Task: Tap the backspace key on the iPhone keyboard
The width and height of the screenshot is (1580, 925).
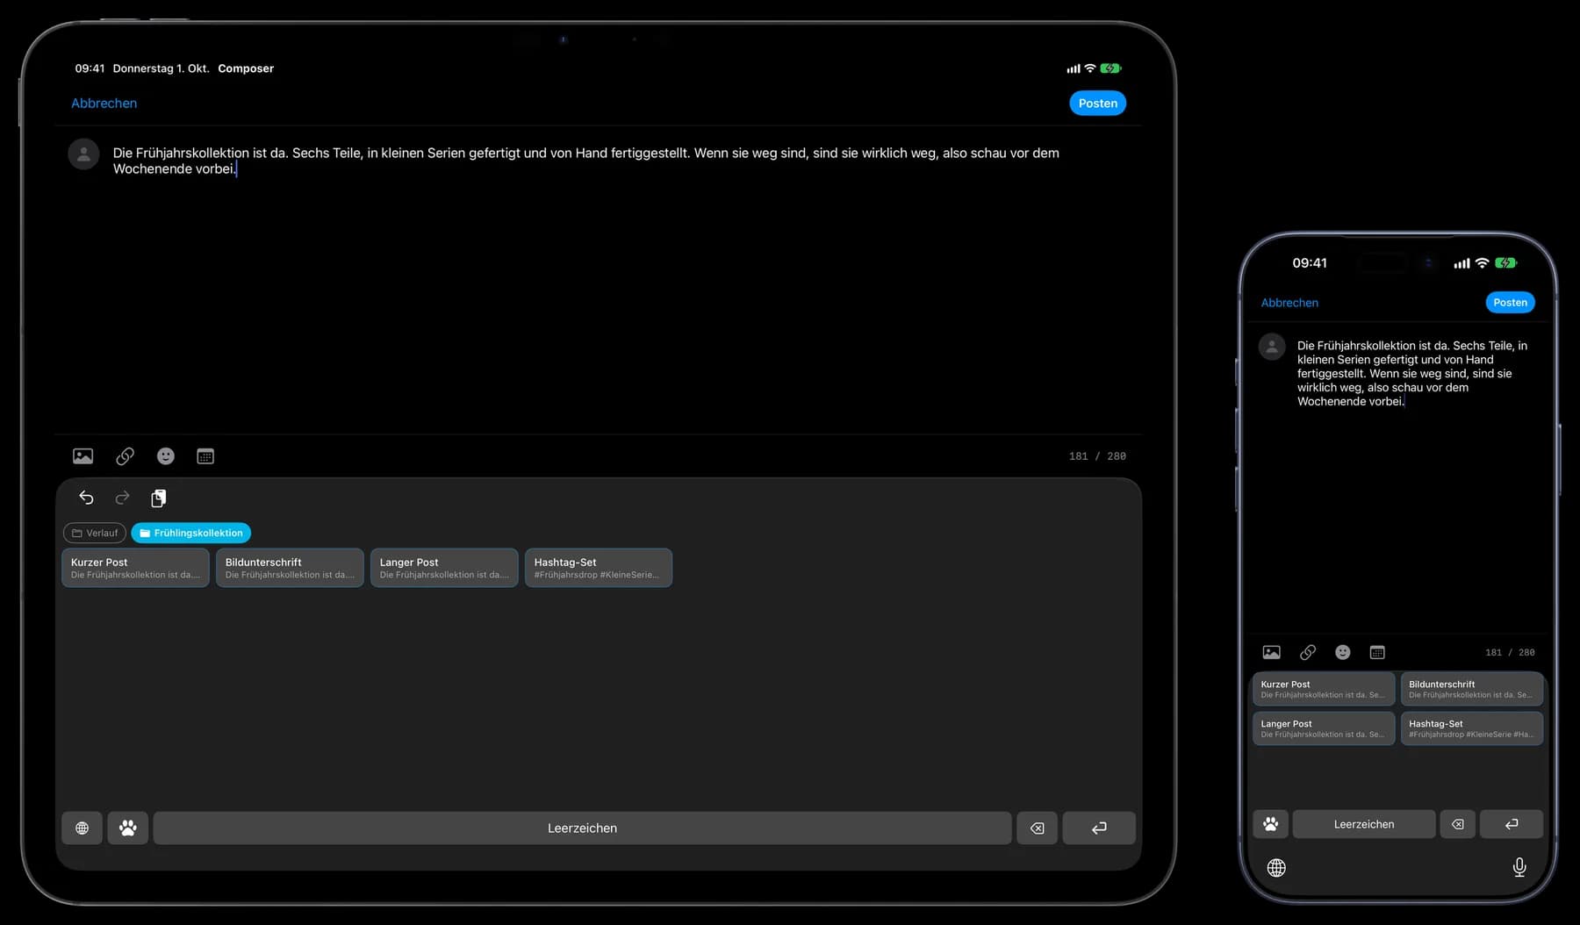Action: (x=1458, y=824)
